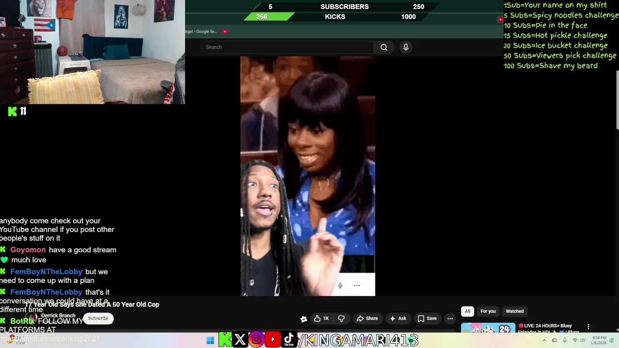Click the page vertical scrollbar thumb
619x348 pixels.
(617, 100)
